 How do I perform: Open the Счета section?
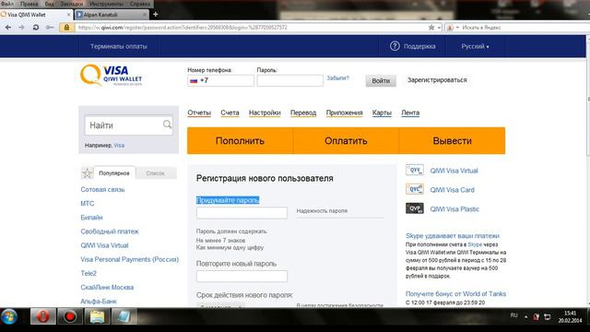coord(230,113)
